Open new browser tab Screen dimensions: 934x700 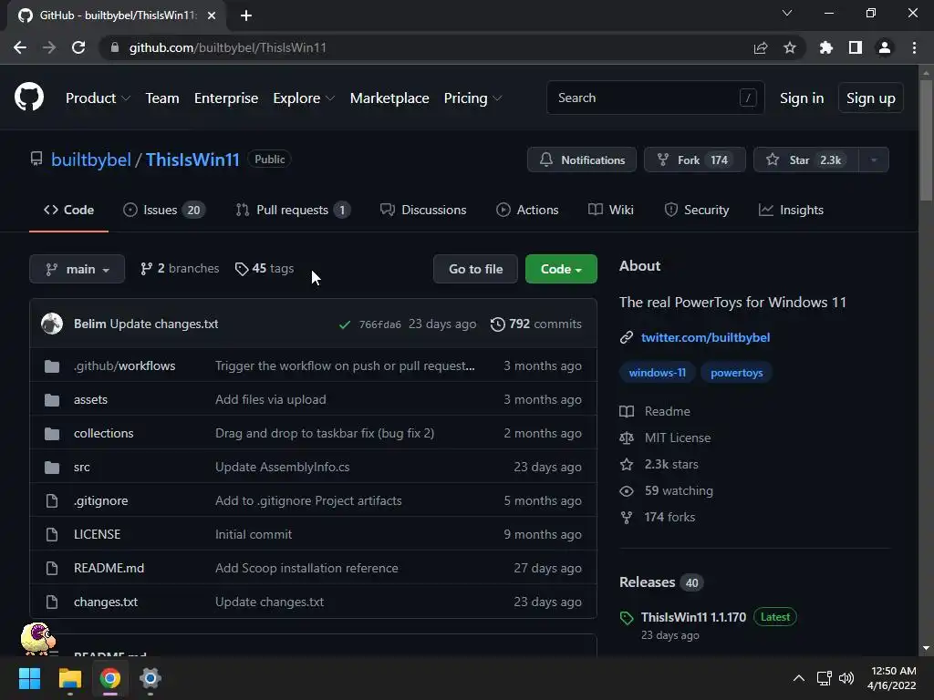coord(246,15)
